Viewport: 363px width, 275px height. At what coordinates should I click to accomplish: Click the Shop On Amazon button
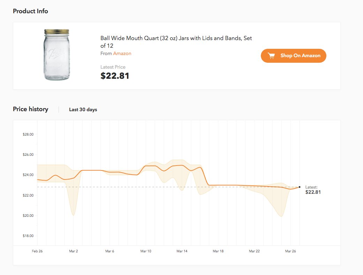click(293, 55)
